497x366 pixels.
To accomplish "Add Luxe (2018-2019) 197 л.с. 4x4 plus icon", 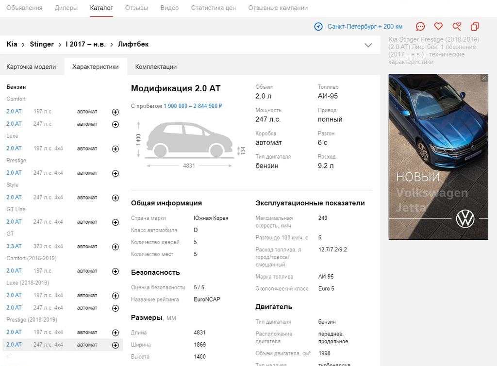I will 116,296.
